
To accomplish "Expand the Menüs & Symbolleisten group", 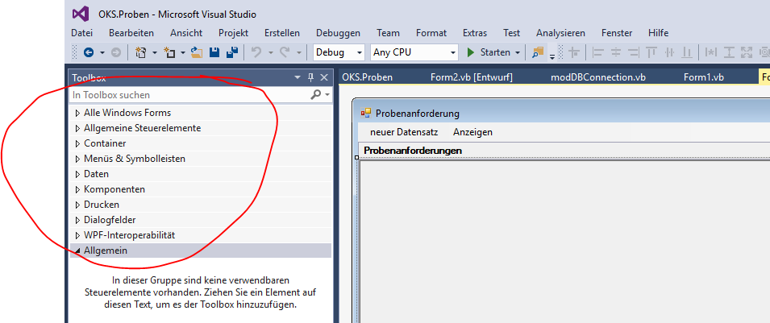I will tap(77, 159).
